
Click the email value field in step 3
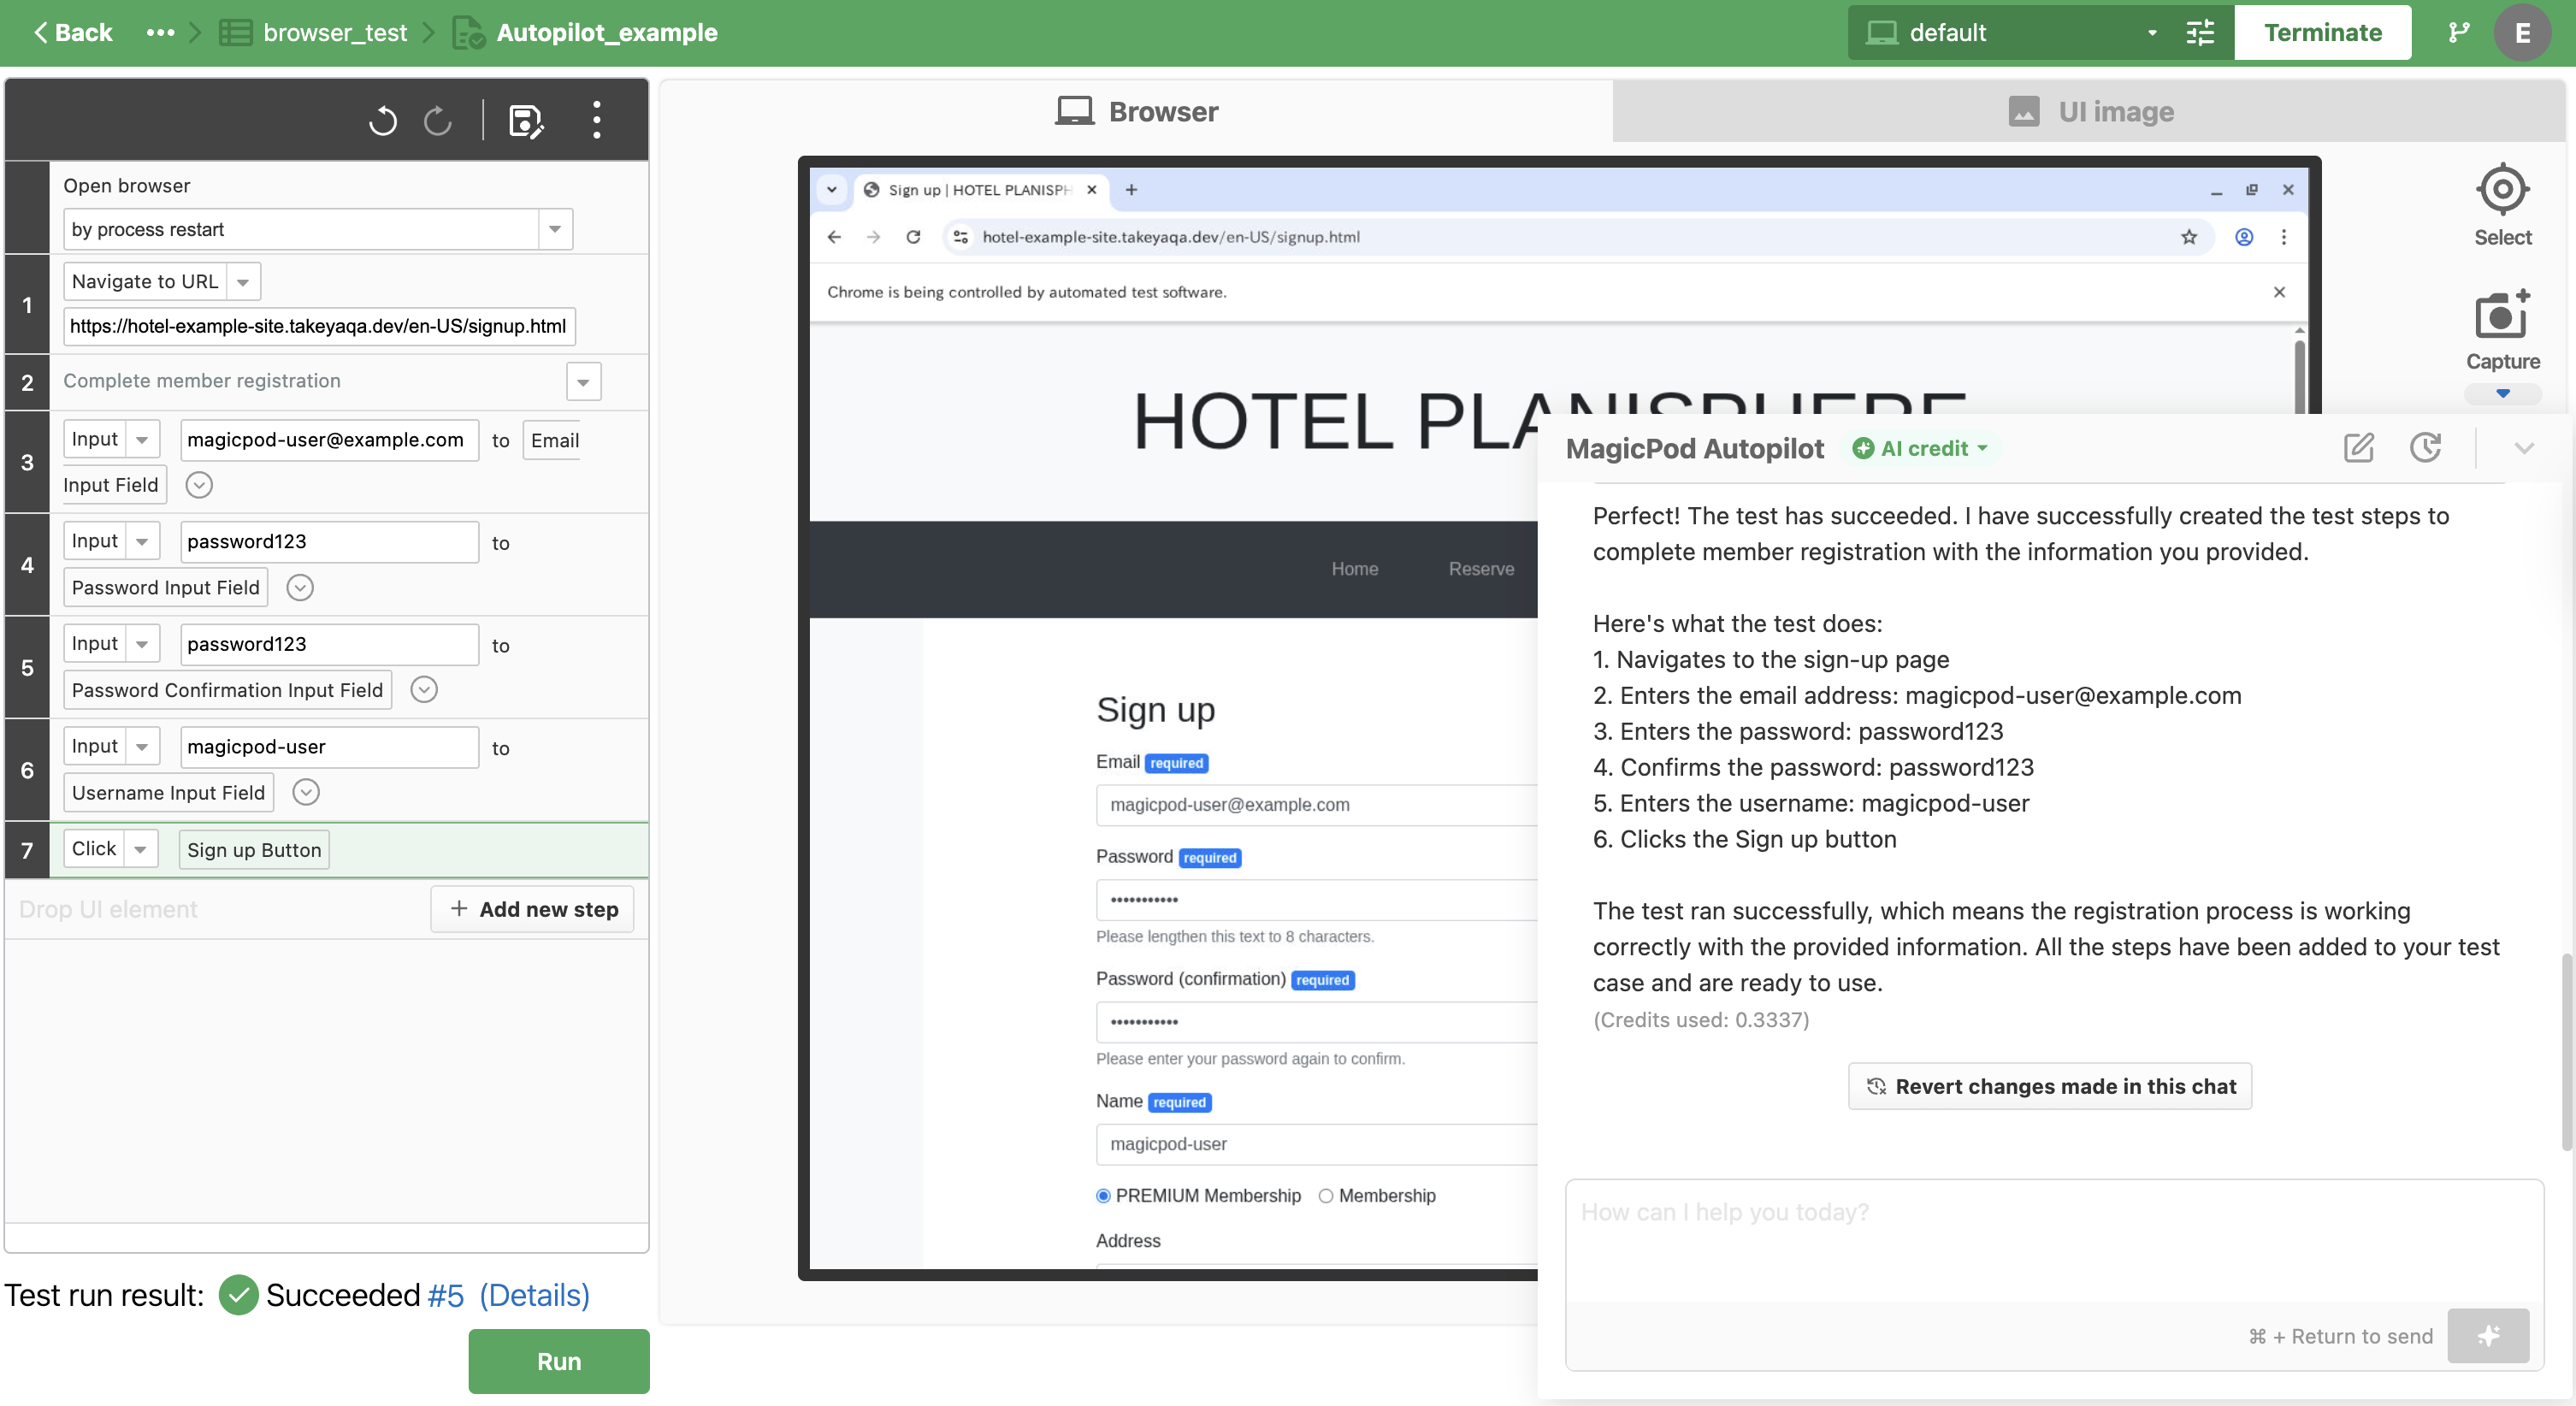pos(329,440)
